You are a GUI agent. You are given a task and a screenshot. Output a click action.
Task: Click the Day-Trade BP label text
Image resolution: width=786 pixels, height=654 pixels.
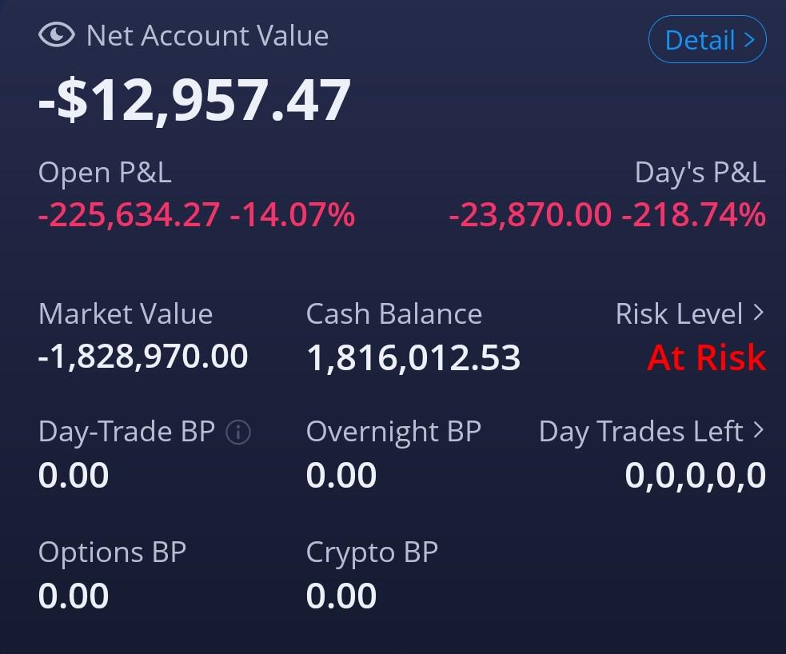[126, 432]
